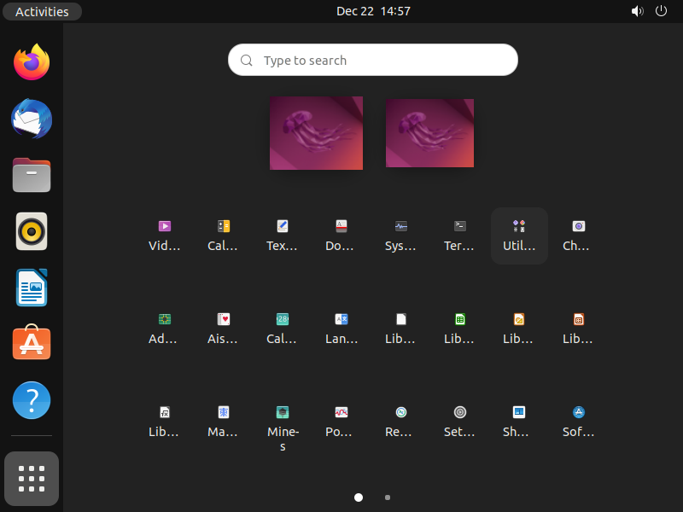Image resolution: width=683 pixels, height=512 pixels.
Task: Switch to the second workspace thumbnail
Action: (430, 133)
